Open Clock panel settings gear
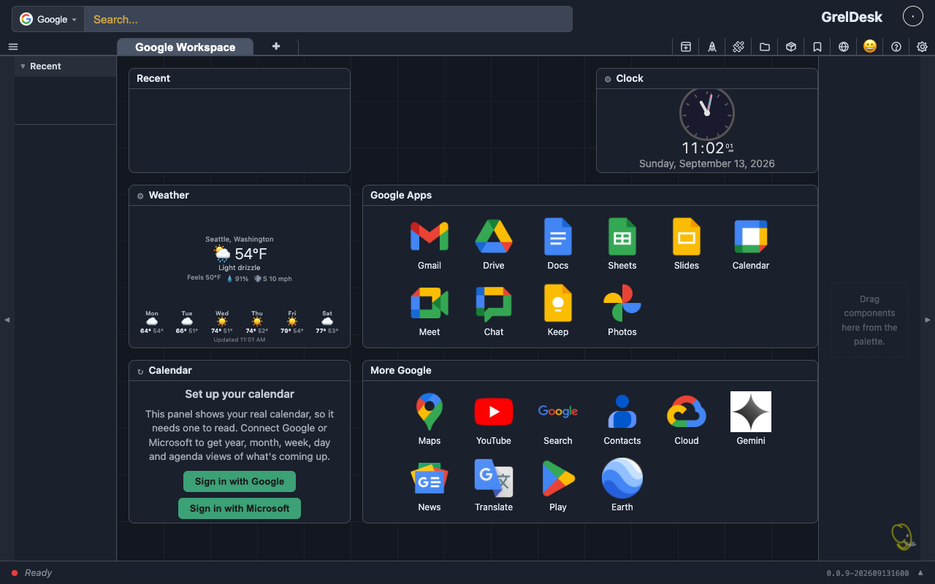 (608, 79)
